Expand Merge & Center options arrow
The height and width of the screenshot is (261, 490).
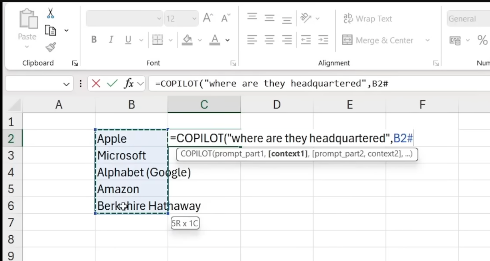427,40
